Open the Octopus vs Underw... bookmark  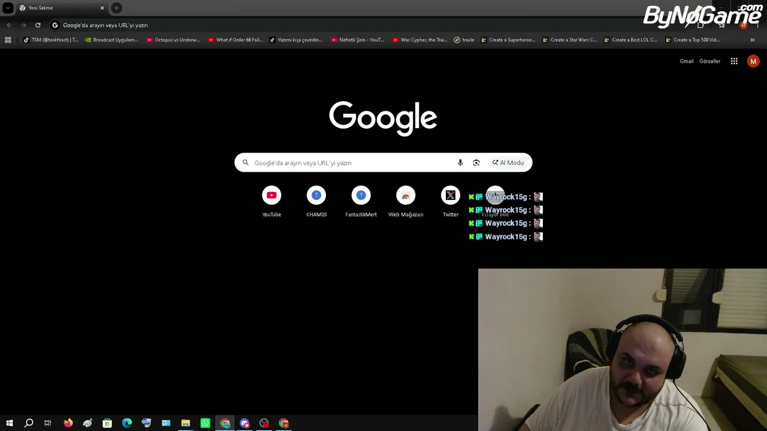[x=174, y=40]
